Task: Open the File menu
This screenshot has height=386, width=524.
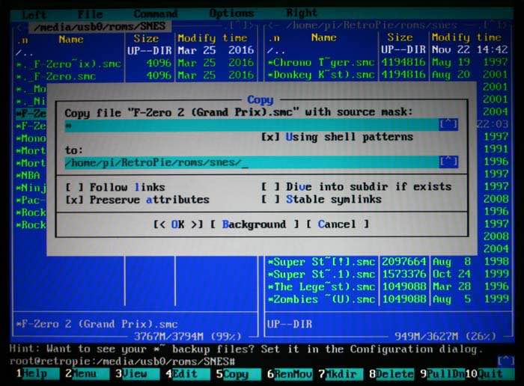Action: pyautogui.click(x=90, y=14)
